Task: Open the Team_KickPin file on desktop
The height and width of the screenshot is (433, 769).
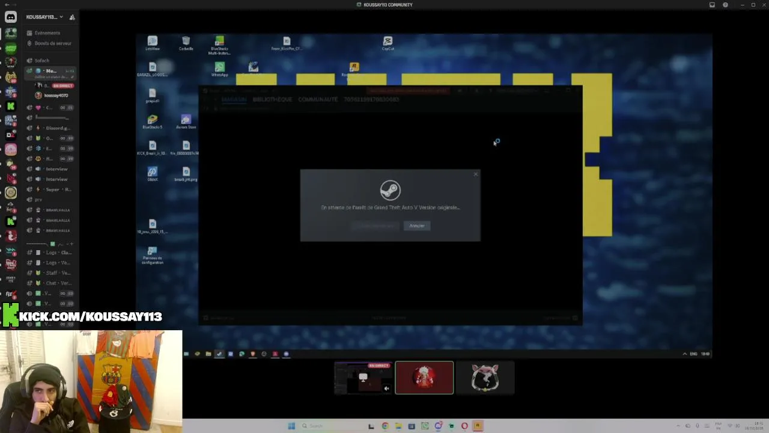Action: (287, 43)
